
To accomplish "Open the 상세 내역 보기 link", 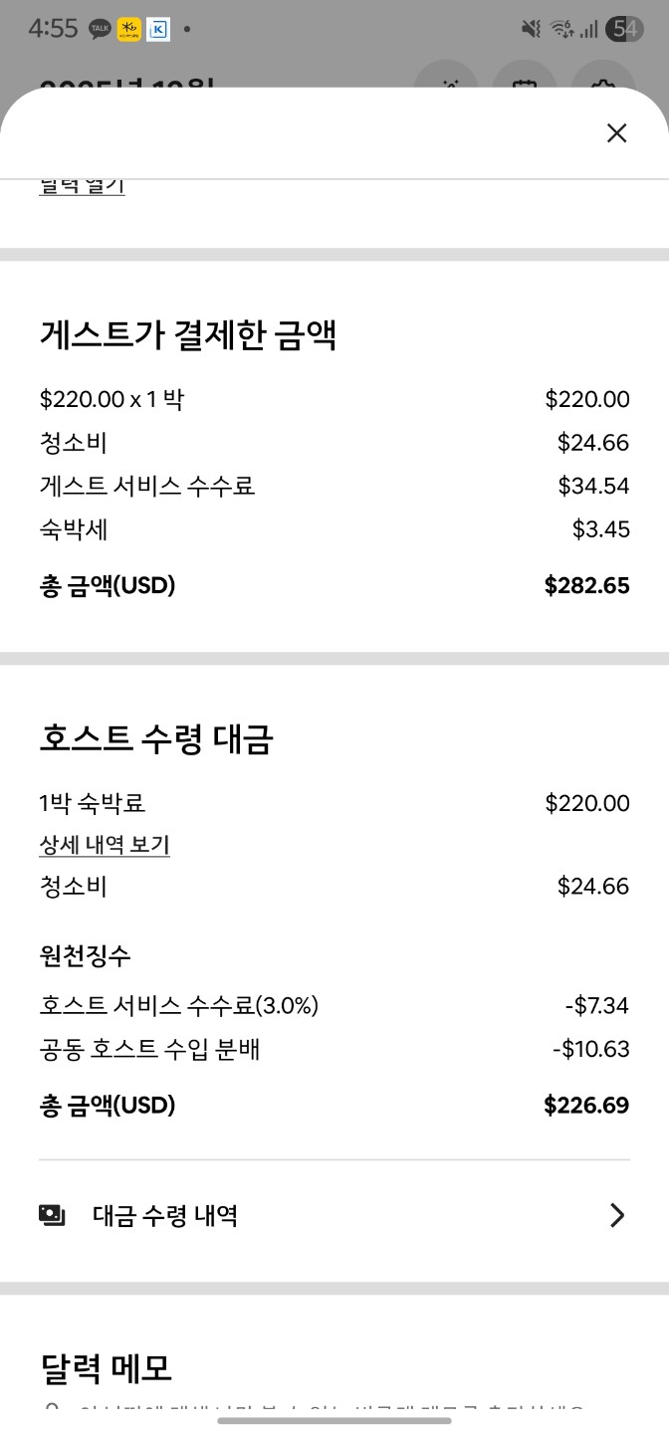I will point(105,845).
